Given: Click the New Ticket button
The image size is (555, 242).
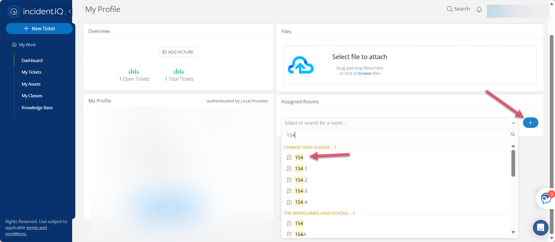Looking at the screenshot, I should 39,29.
